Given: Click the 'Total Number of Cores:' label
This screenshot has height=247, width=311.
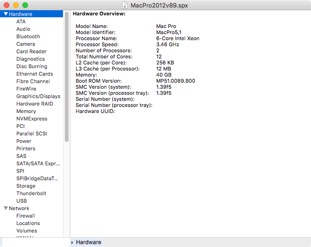Looking at the screenshot, I should point(104,56).
